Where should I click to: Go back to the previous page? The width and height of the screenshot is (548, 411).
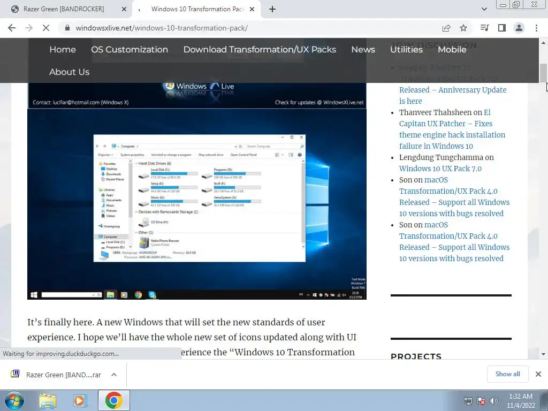12,28
